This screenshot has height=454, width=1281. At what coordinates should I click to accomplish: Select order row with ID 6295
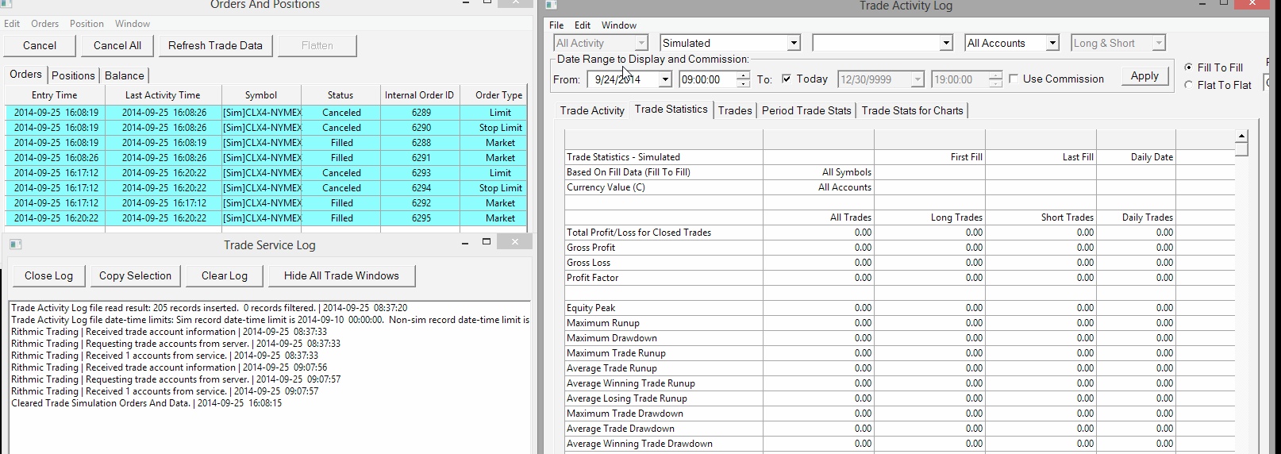pyautogui.click(x=266, y=218)
